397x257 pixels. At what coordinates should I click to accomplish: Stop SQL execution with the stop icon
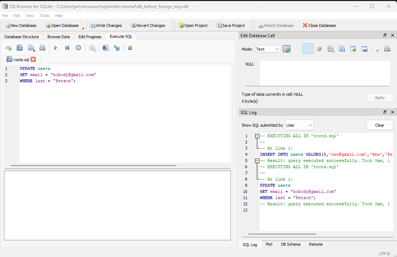[78, 48]
